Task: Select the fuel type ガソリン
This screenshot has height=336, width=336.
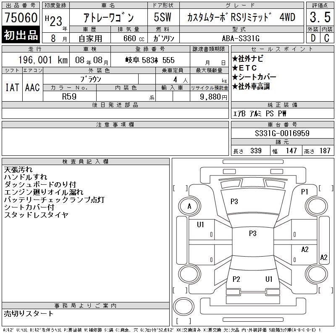Action: click(163, 38)
